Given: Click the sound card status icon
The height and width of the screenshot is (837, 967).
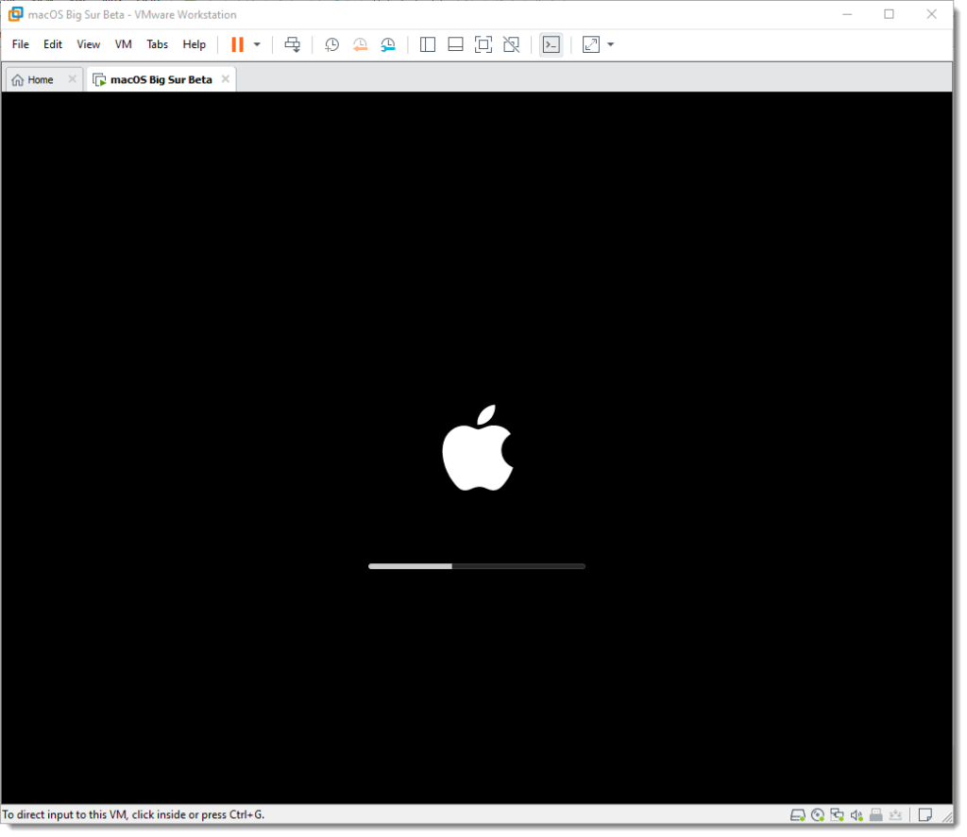Looking at the screenshot, I should click(857, 814).
